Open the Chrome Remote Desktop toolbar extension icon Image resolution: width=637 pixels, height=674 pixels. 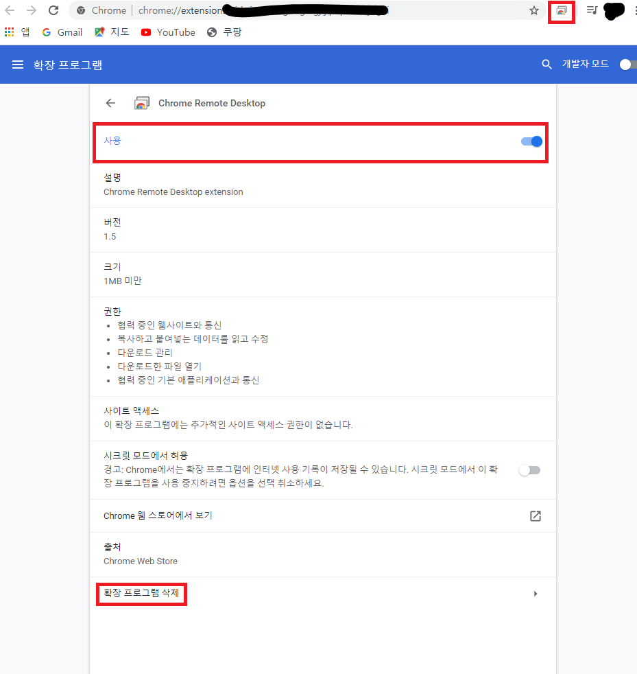(x=562, y=11)
